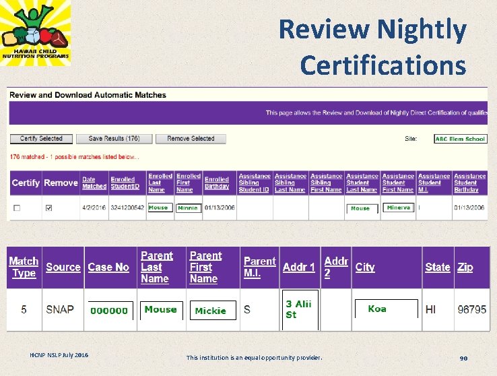The image size is (497, 376).
Task: Click parent last name Mouse box
Action: [x=162, y=311]
